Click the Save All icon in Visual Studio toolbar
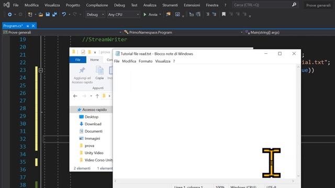The height and width of the screenshot is (188, 335). click(x=54, y=15)
